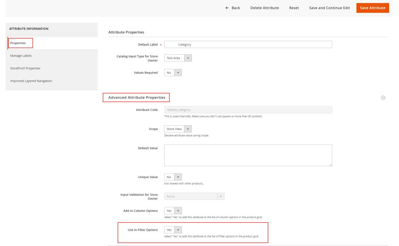This screenshot has height=246, width=399.
Task: Click the Add to Column Options label
Action: point(141,211)
